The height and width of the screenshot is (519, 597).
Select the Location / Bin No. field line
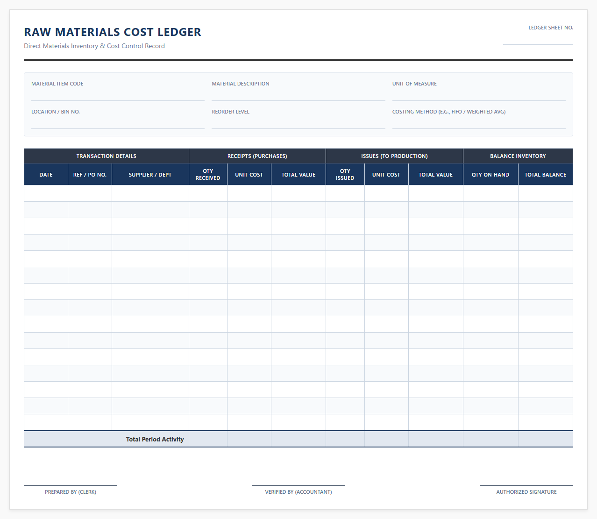pyautogui.click(x=118, y=123)
